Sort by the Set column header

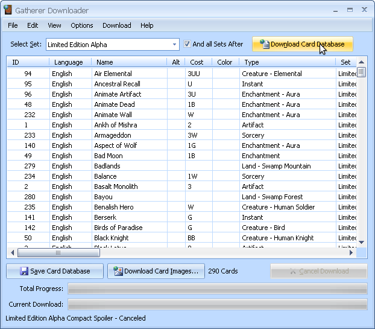(346, 62)
